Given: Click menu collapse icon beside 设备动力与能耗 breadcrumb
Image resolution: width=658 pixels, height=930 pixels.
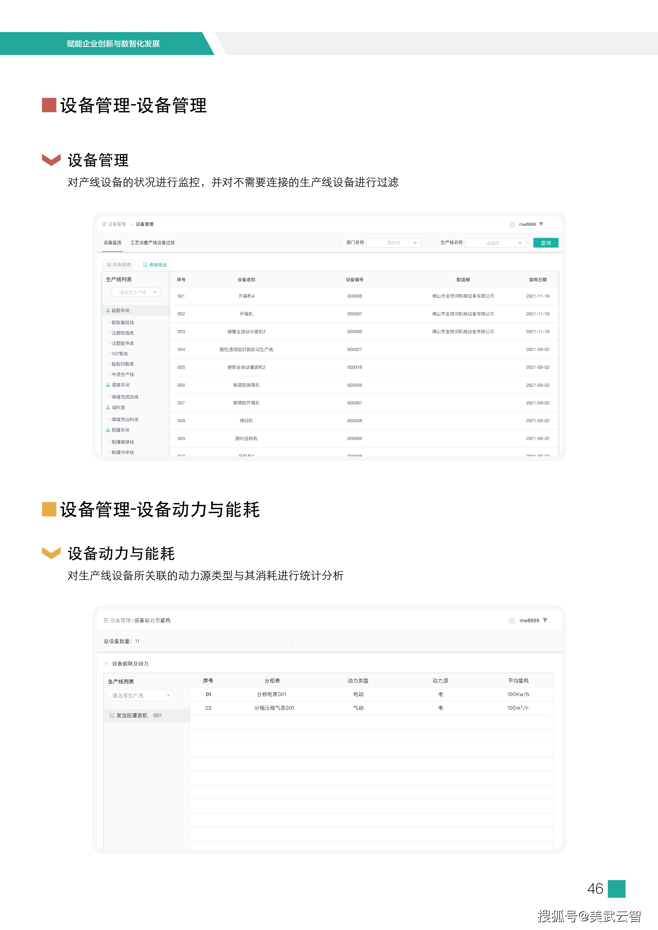Looking at the screenshot, I should pyautogui.click(x=106, y=620).
